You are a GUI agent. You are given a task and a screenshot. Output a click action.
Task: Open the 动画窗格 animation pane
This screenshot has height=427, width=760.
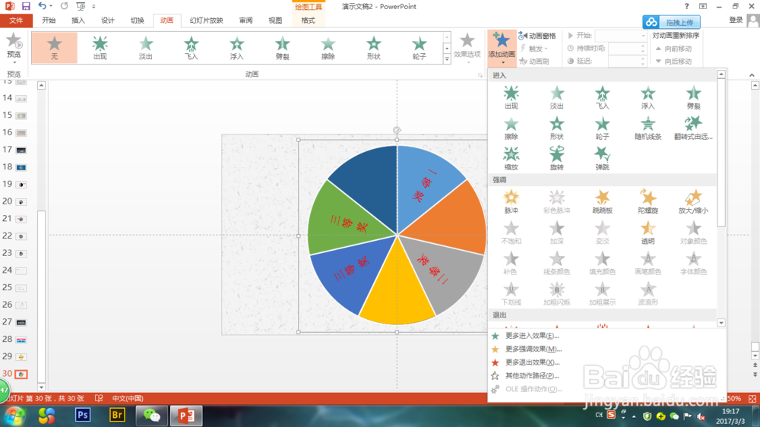(x=537, y=36)
